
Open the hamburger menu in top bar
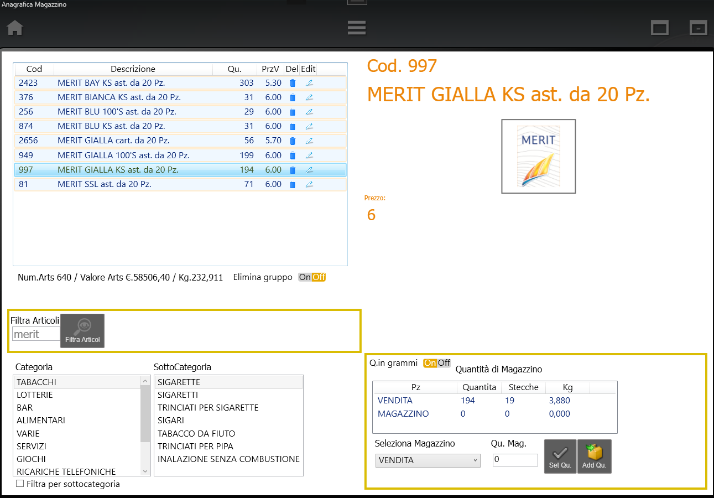pyautogui.click(x=357, y=28)
